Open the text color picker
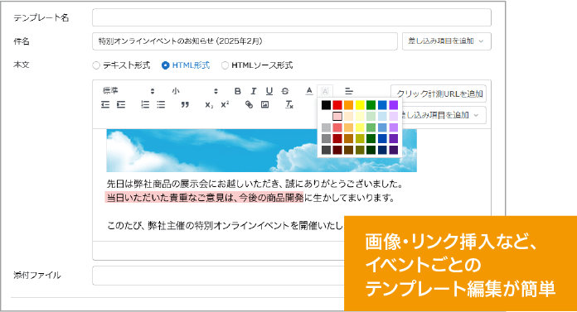Image resolution: width=577 pixels, height=312 pixels. (309, 91)
